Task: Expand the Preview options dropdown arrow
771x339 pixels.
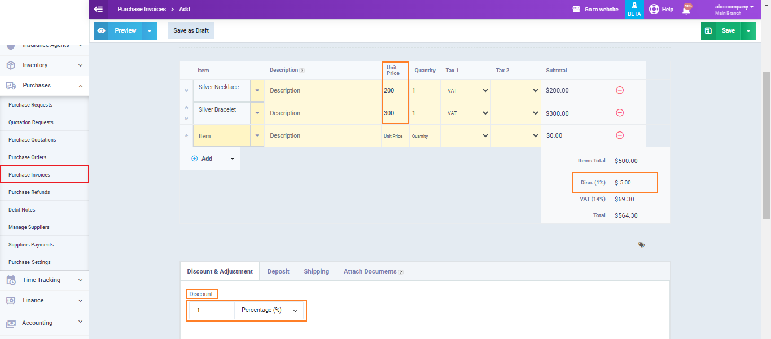Action: (150, 31)
